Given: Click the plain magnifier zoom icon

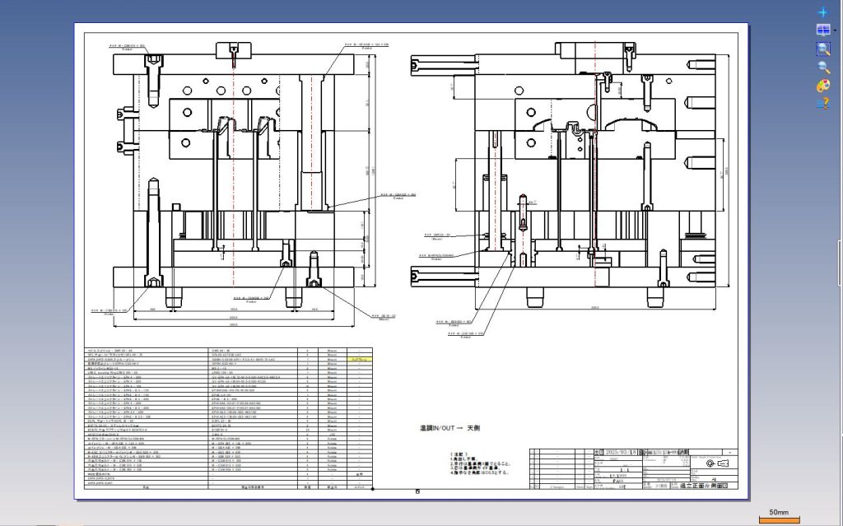Looking at the screenshot, I should [x=822, y=67].
